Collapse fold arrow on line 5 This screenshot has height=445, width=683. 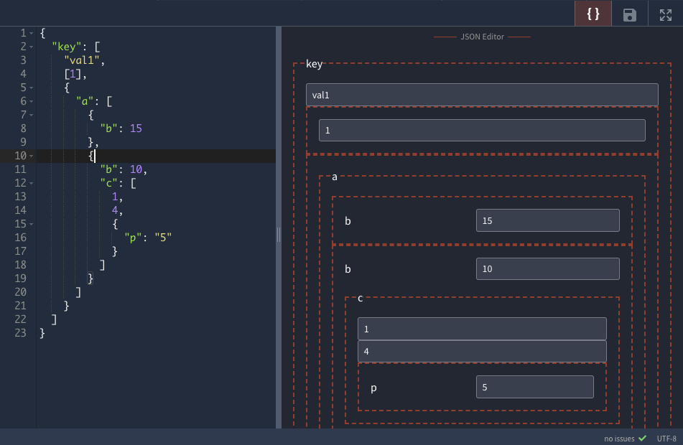(32, 88)
